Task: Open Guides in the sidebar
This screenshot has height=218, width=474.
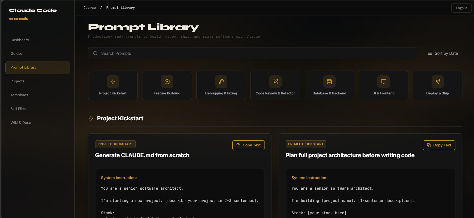Action: [17, 53]
